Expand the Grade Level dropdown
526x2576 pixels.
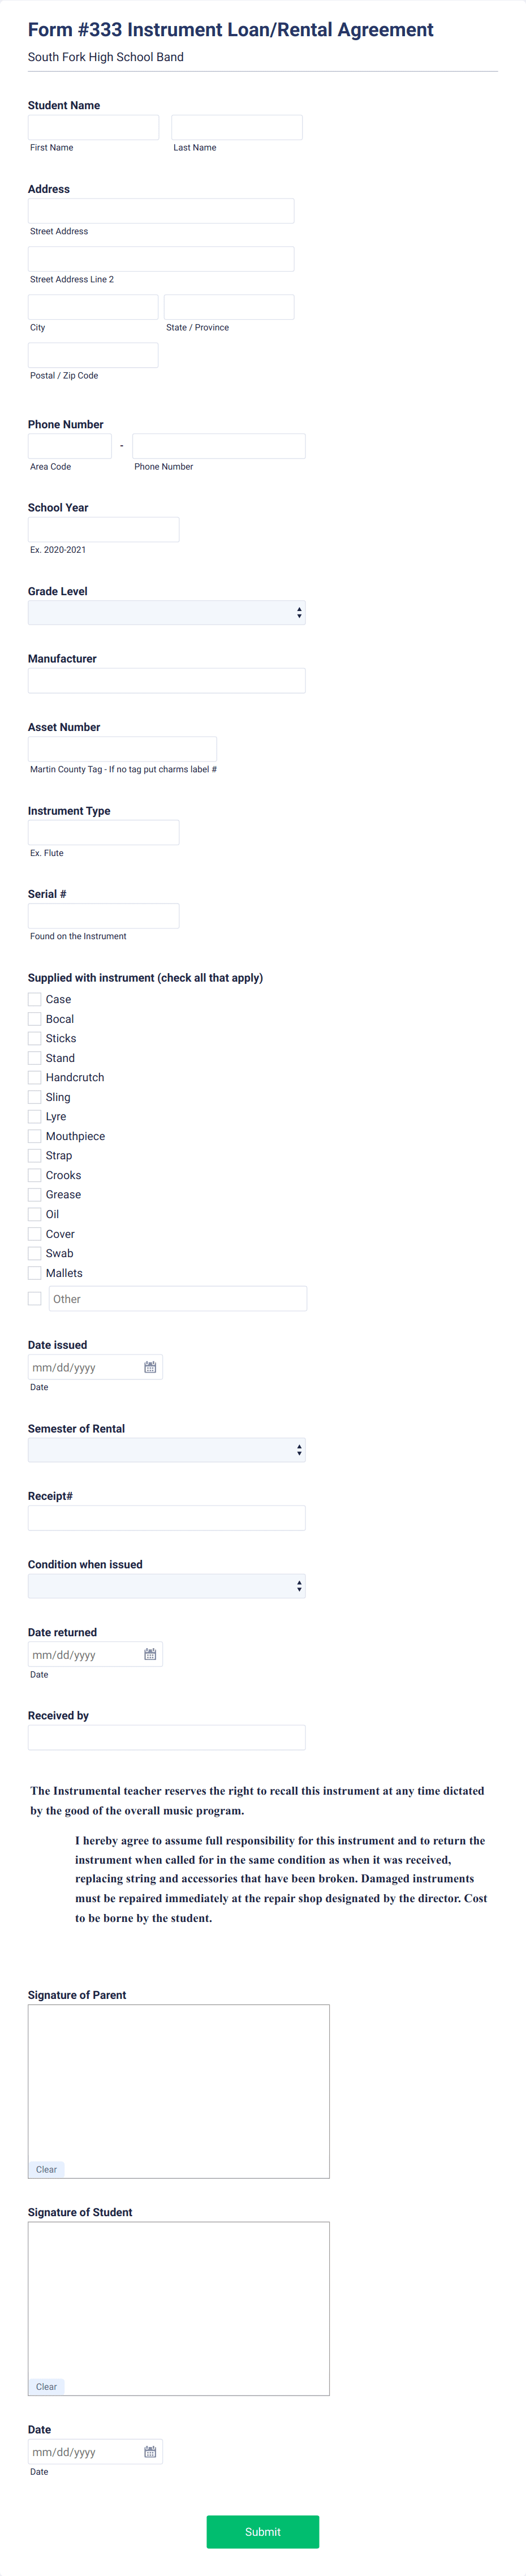click(x=167, y=612)
